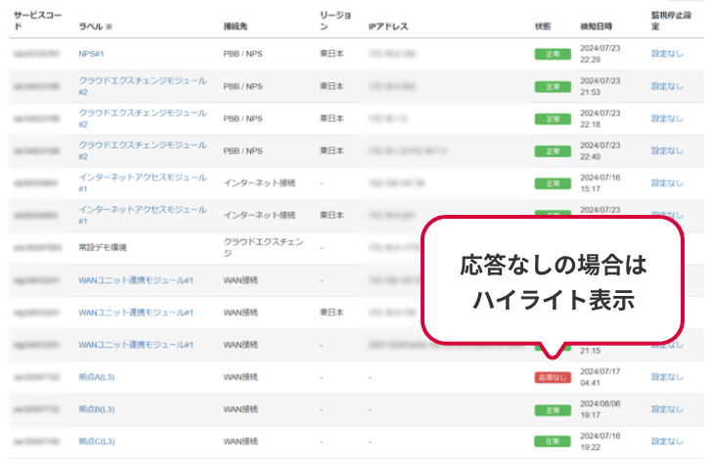The height and width of the screenshot is (459, 712).
Task: Click the 応答なしの場合はハイライト表示 callout bubble
Action: click(x=554, y=283)
